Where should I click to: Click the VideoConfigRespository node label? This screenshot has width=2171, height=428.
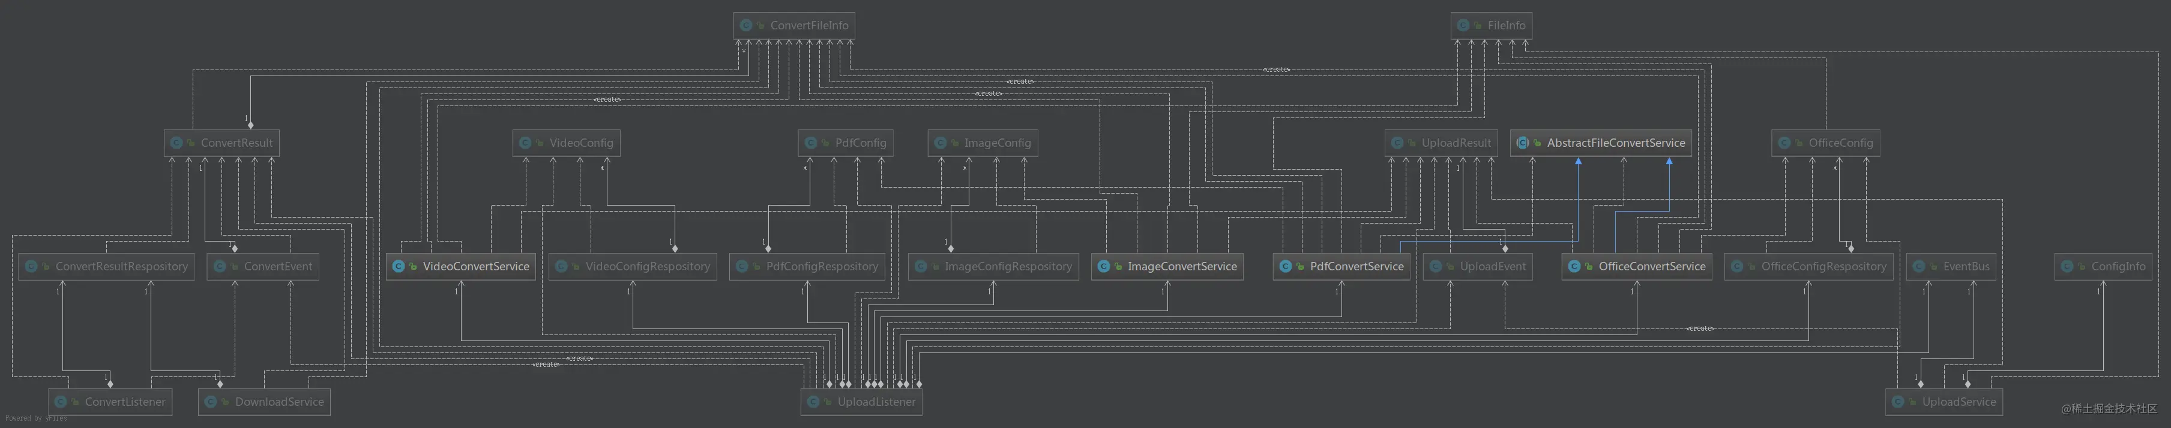tap(647, 267)
